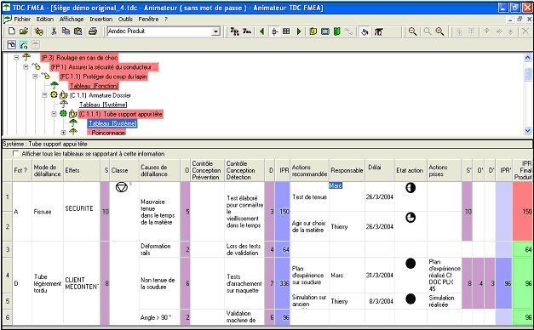Screen dimensions: 534x330
Task: Click the green right arrow navigation icon
Action: coord(299,31)
